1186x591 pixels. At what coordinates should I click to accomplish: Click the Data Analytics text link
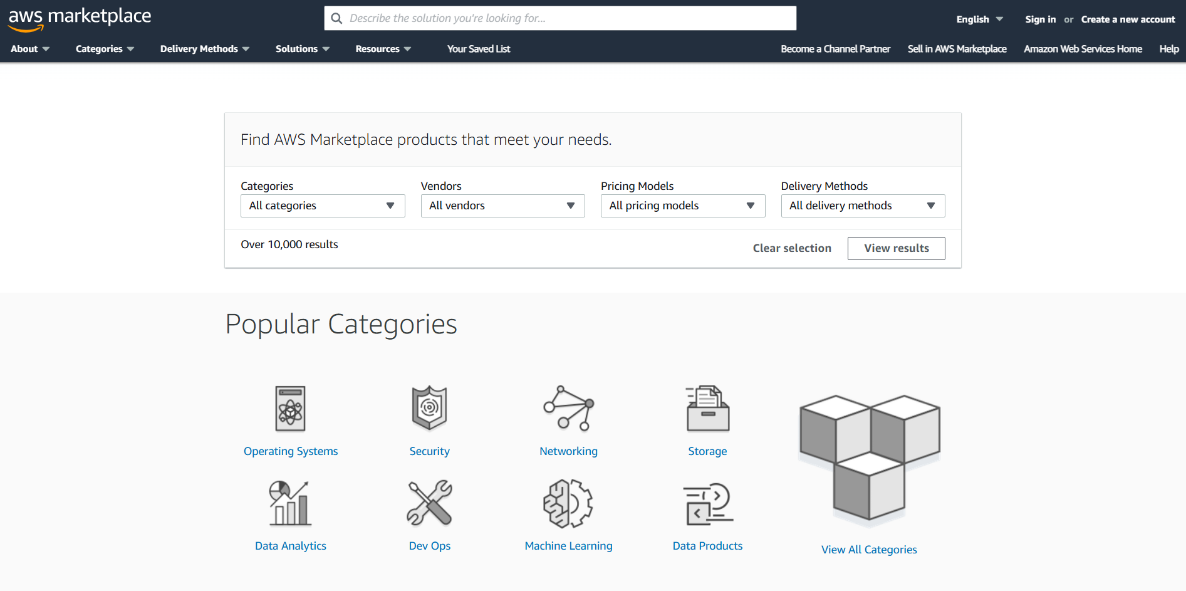pyautogui.click(x=291, y=546)
